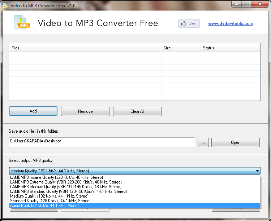Select LAMEMP3 Standard Quality VBR 120-150 option
The height and width of the screenshot is (221, 271).
tap(135, 191)
